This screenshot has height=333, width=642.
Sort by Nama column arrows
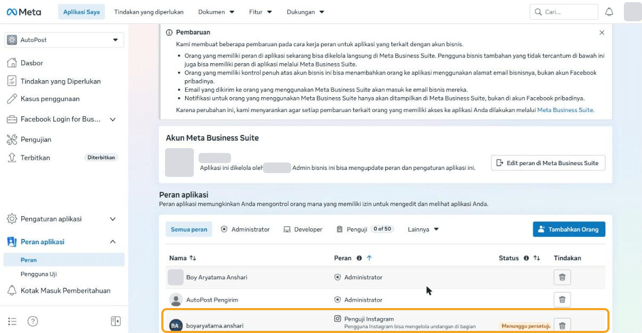(193, 258)
